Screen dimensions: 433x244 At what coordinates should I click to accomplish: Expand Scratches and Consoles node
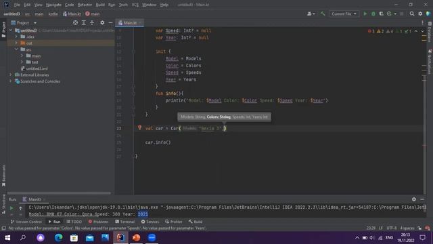click(x=11, y=81)
